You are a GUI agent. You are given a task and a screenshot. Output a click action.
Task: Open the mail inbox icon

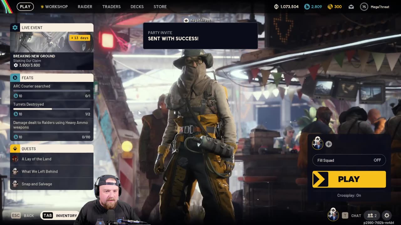[x=351, y=7]
